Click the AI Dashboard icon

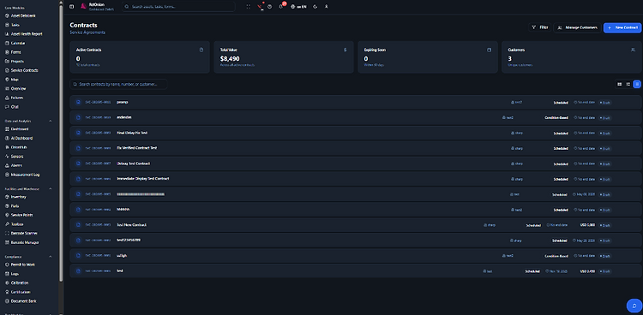point(7,138)
